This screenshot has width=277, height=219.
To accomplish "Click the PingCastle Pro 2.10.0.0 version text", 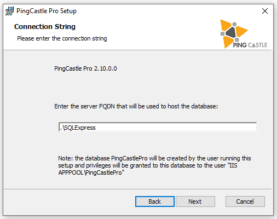I will tap(85, 68).
